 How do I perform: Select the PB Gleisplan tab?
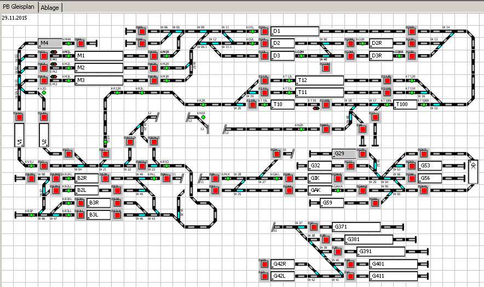click(x=19, y=7)
